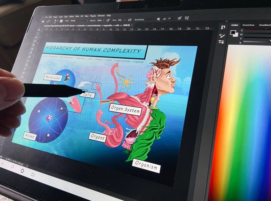The image size is (271, 201).
Task: Click the Cortana circle on taskbar
Action: coord(22,171)
